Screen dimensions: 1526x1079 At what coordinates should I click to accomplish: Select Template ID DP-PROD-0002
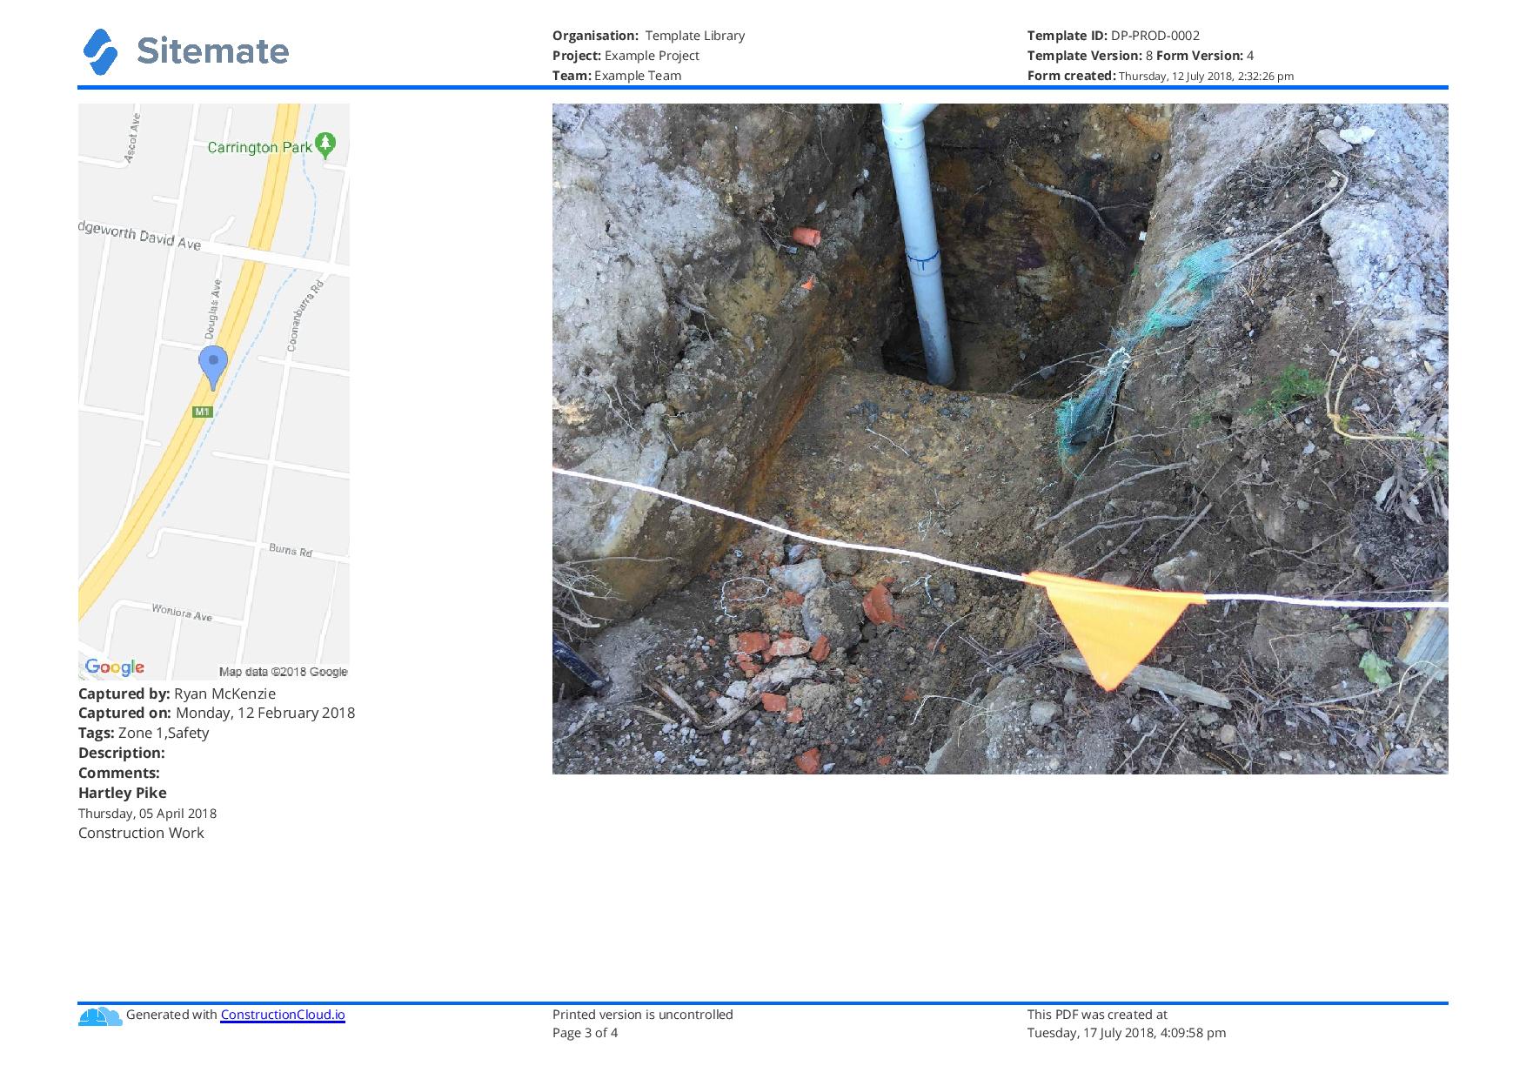[x=1114, y=36]
